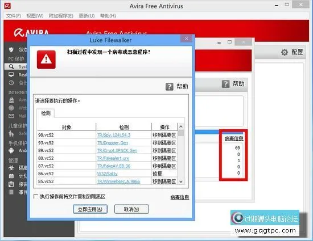
Task: Click the 操作 column header
Action: pyautogui.click(x=164, y=127)
